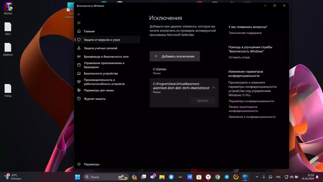Open the notification bell
Screen dimensions: 323x182
(x=317, y=177)
